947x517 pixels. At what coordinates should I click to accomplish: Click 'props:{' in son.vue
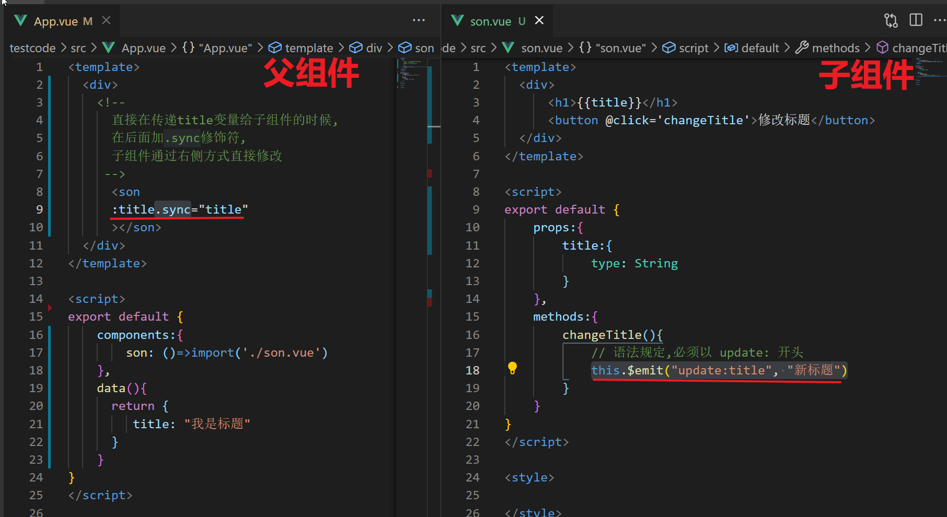[558, 228]
